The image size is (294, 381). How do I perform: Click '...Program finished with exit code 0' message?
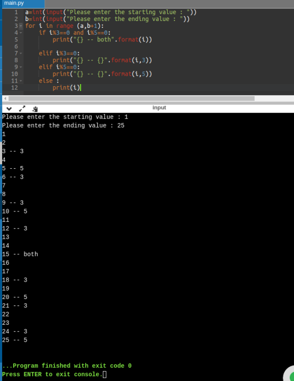click(x=67, y=366)
